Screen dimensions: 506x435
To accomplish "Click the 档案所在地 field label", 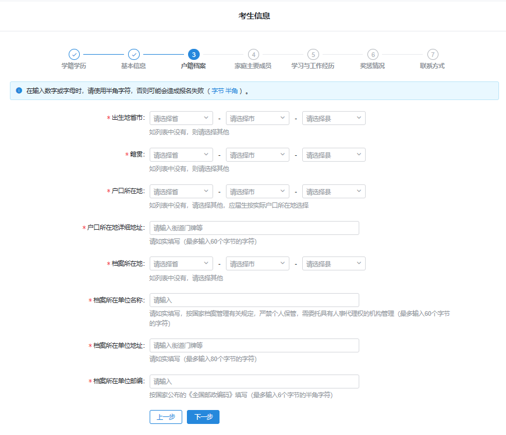I will click(x=128, y=263).
